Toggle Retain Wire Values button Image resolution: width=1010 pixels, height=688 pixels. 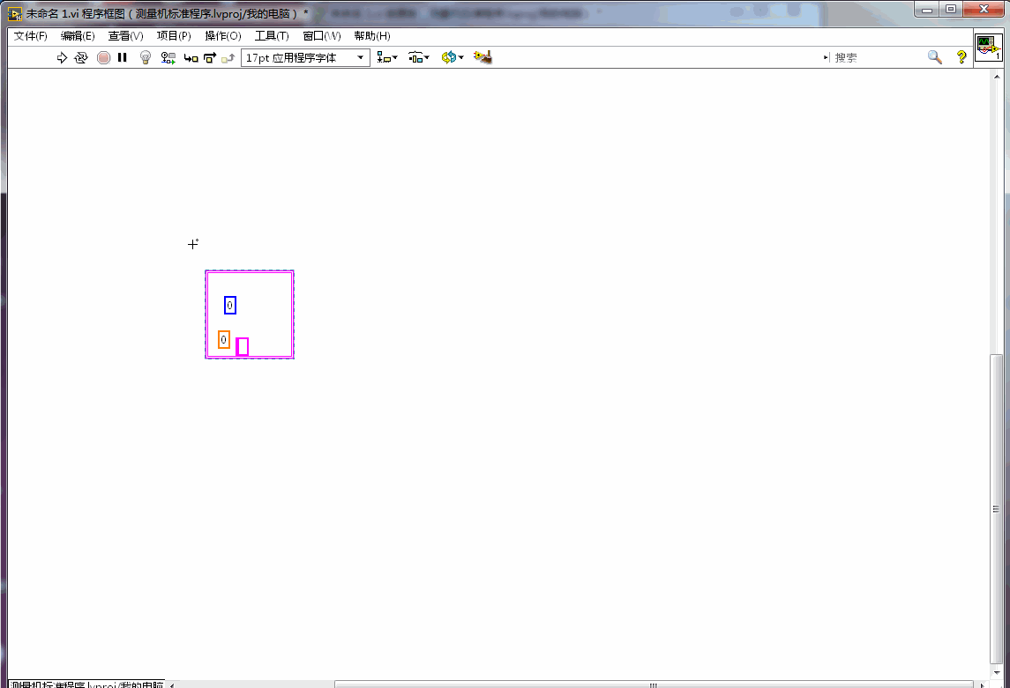pyautogui.click(x=168, y=58)
